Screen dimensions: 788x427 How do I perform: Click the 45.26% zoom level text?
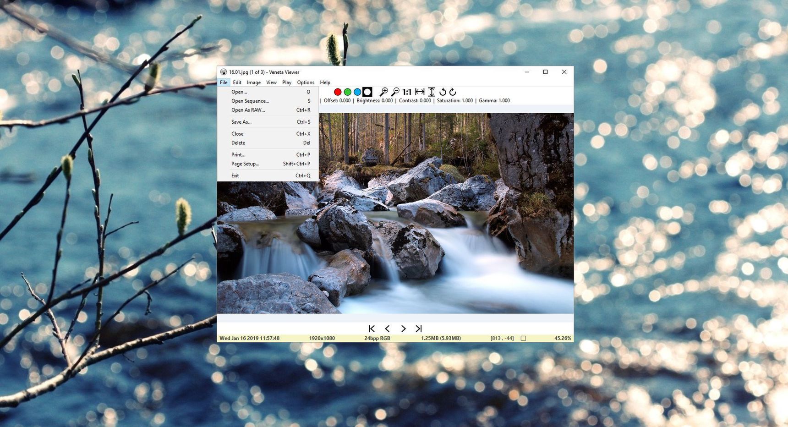point(563,338)
